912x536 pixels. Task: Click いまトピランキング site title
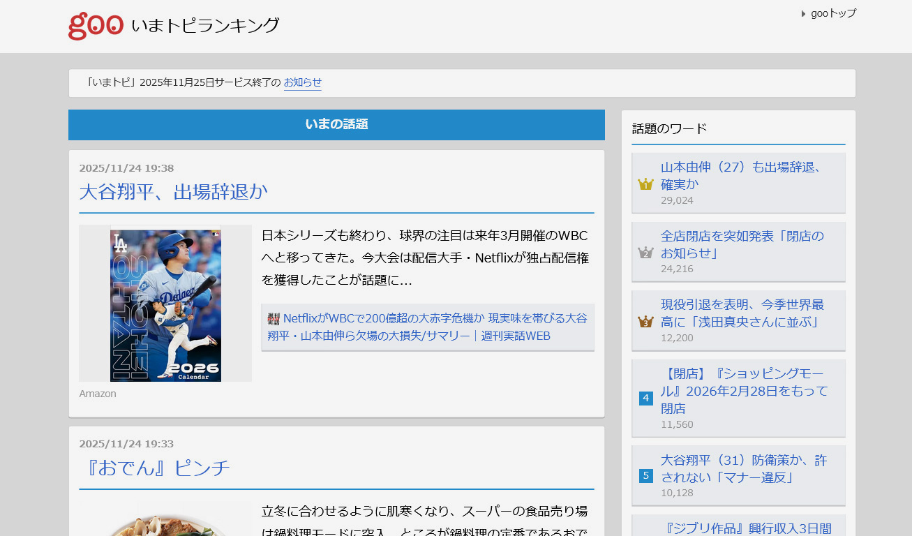205,26
